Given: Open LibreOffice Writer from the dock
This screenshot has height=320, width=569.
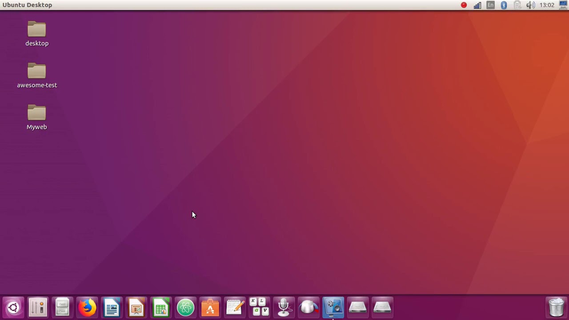Looking at the screenshot, I should point(112,307).
